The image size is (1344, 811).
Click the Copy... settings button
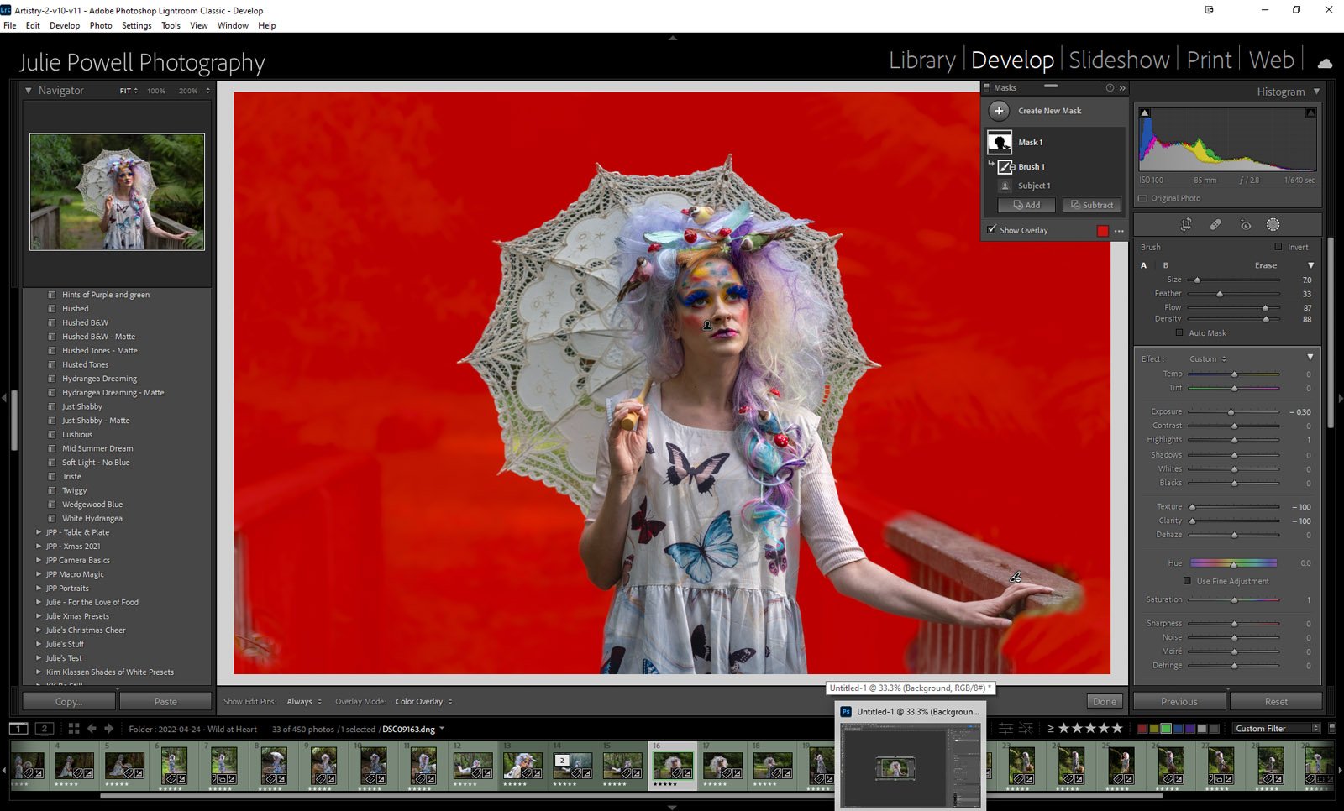pos(69,701)
